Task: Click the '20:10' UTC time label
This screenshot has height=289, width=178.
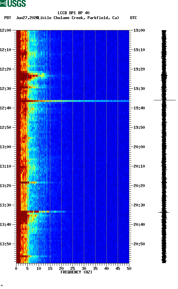Action: pyautogui.click(x=139, y=166)
